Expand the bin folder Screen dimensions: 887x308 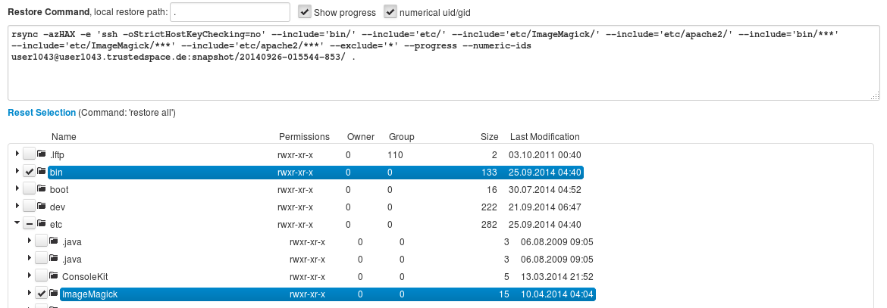pyautogui.click(x=17, y=173)
